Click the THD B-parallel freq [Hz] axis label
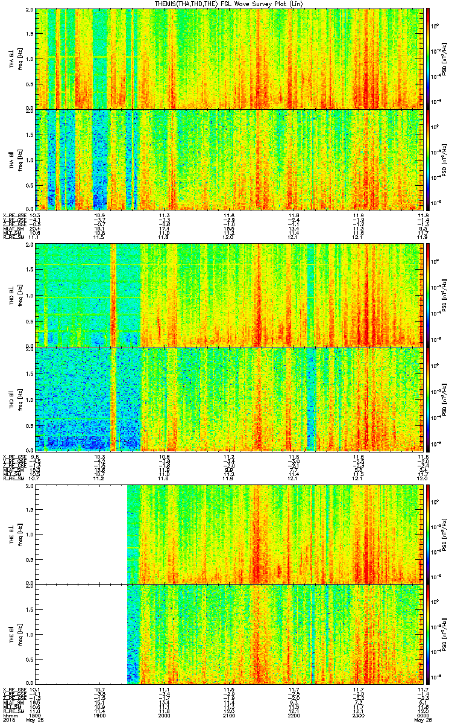This screenshot has width=452, height=724. point(20,399)
